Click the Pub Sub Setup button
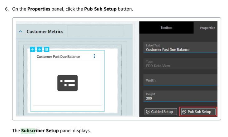The width and height of the screenshot is (228, 137). coord(198,112)
